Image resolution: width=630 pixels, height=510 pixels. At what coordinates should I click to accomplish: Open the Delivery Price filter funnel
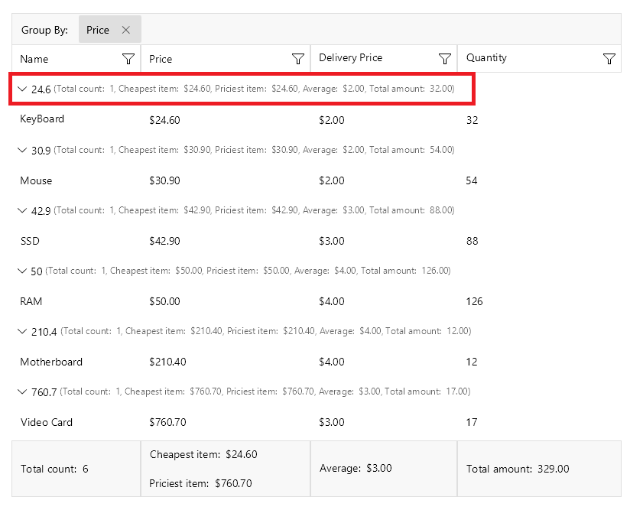point(444,59)
